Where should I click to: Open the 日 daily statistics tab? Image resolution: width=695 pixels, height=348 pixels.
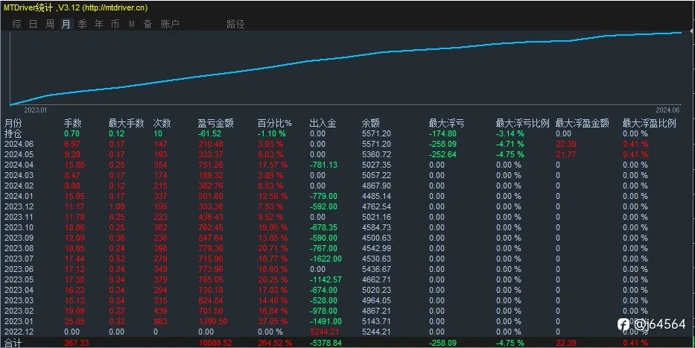(34, 24)
